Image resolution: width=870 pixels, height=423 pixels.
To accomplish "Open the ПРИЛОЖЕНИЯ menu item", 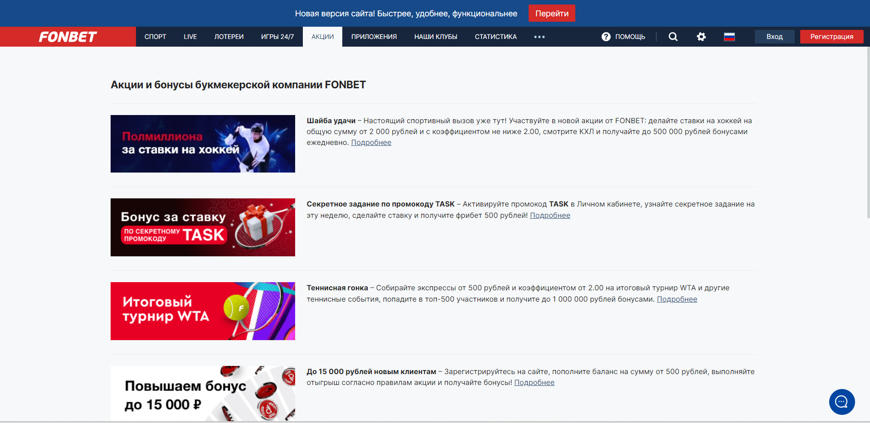I will pyautogui.click(x=374, y=37).
